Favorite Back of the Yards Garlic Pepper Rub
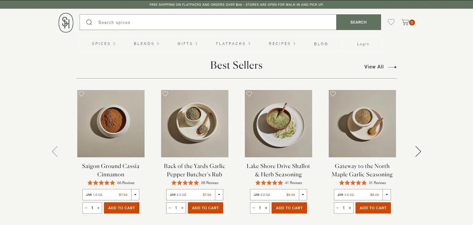Viewport: 473px width, 225px height. click(165, 94)
